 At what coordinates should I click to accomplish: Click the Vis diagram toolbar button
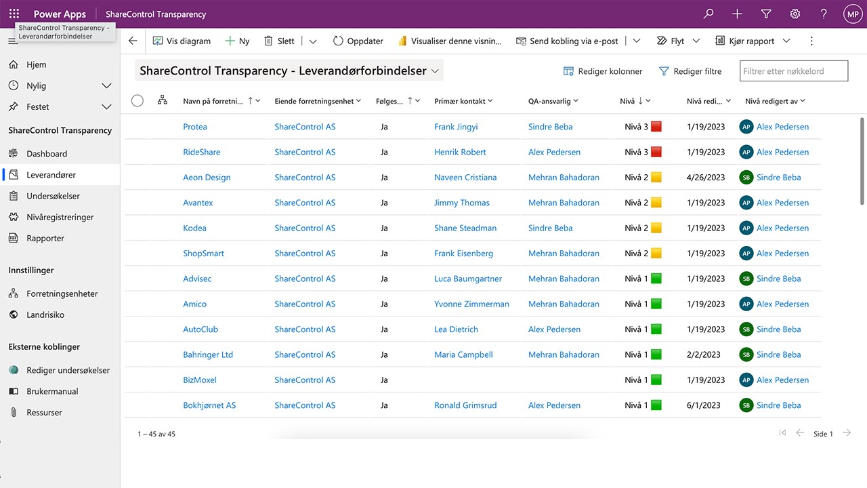click(x=182, y=41)
